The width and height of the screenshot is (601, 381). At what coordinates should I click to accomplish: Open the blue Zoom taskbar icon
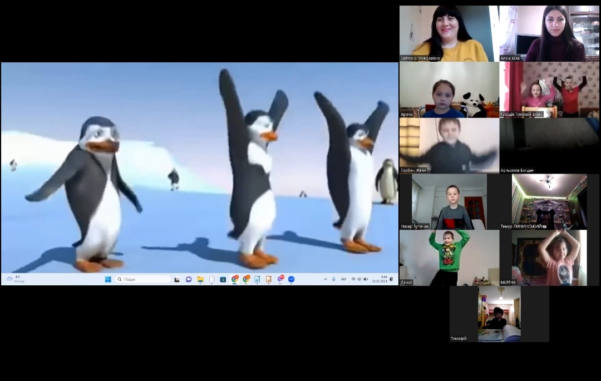(291, 280)
